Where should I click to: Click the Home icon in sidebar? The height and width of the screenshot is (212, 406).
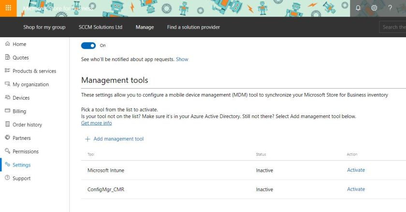7,44
